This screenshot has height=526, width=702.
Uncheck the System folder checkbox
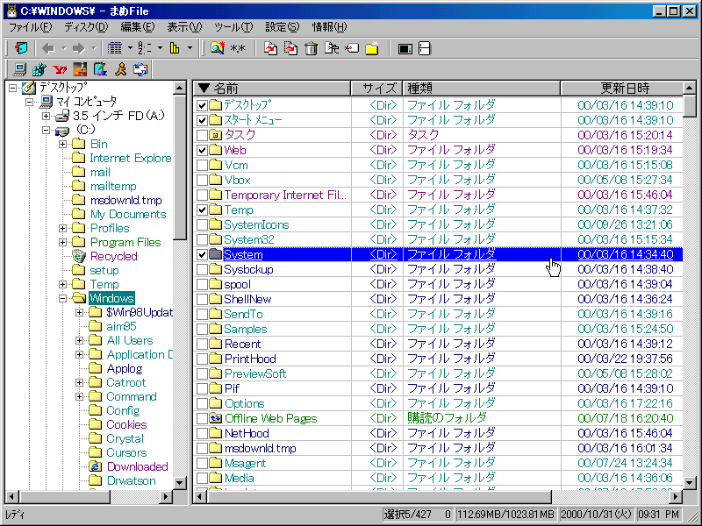[202, 254]
